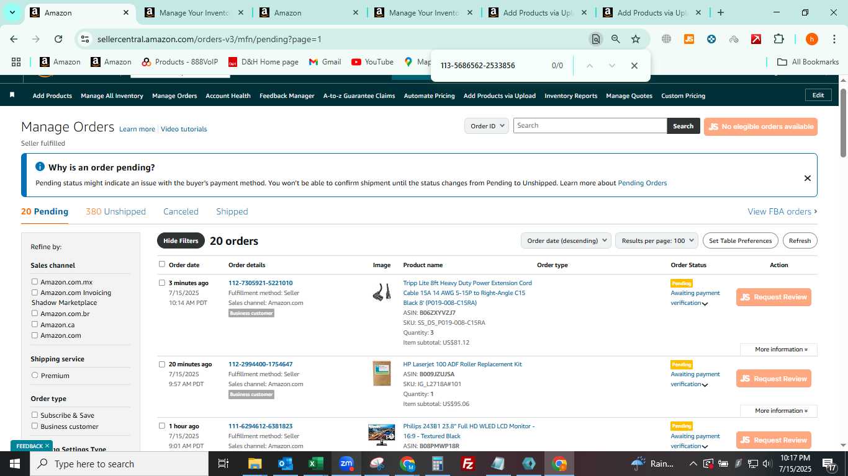848x476 pixels.
Task: Click Hide Filters button
Action: tap(181, 240)
